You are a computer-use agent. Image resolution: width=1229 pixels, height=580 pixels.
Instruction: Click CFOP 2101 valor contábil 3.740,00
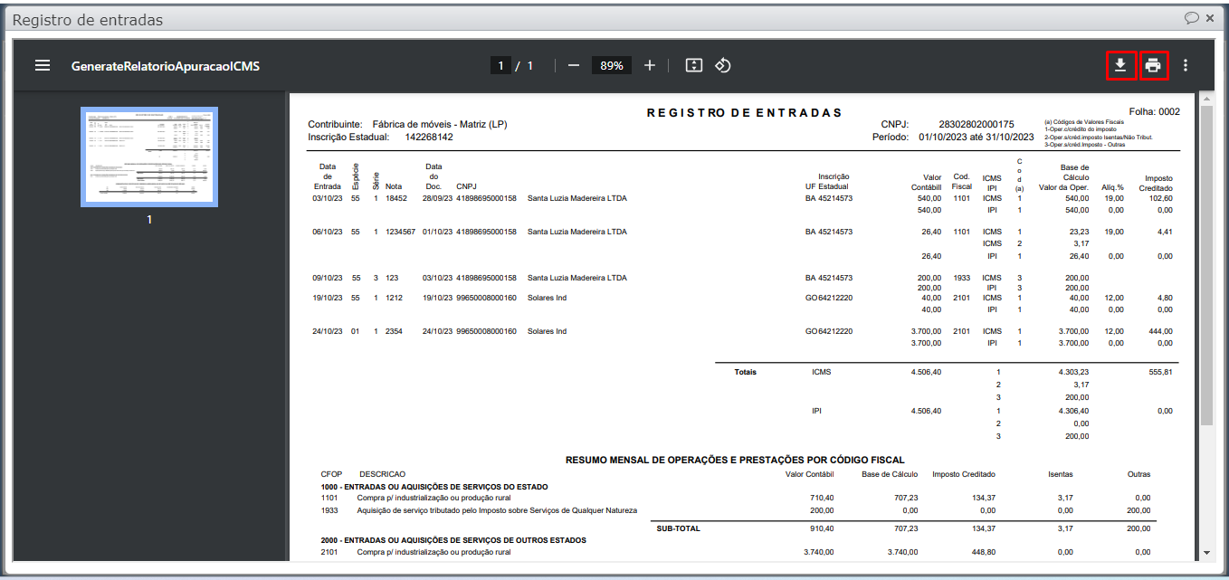pyautogui.click(x=818, y=552)
